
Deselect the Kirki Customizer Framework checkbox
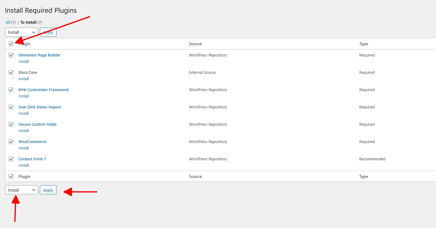click(x=11, y=90)
